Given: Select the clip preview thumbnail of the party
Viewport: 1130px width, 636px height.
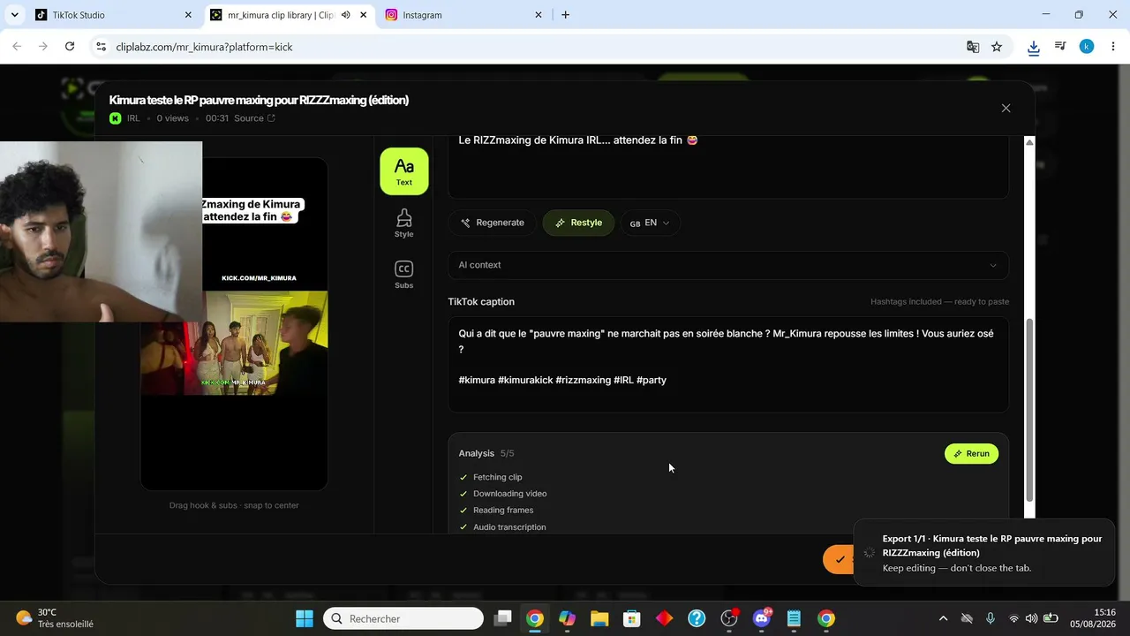Looking at the screenshot, I should click(x=234, y=343).
